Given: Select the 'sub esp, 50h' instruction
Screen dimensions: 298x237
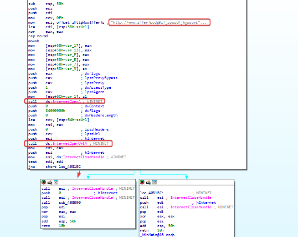Looking at the screenshot, I should pos(46,4).
